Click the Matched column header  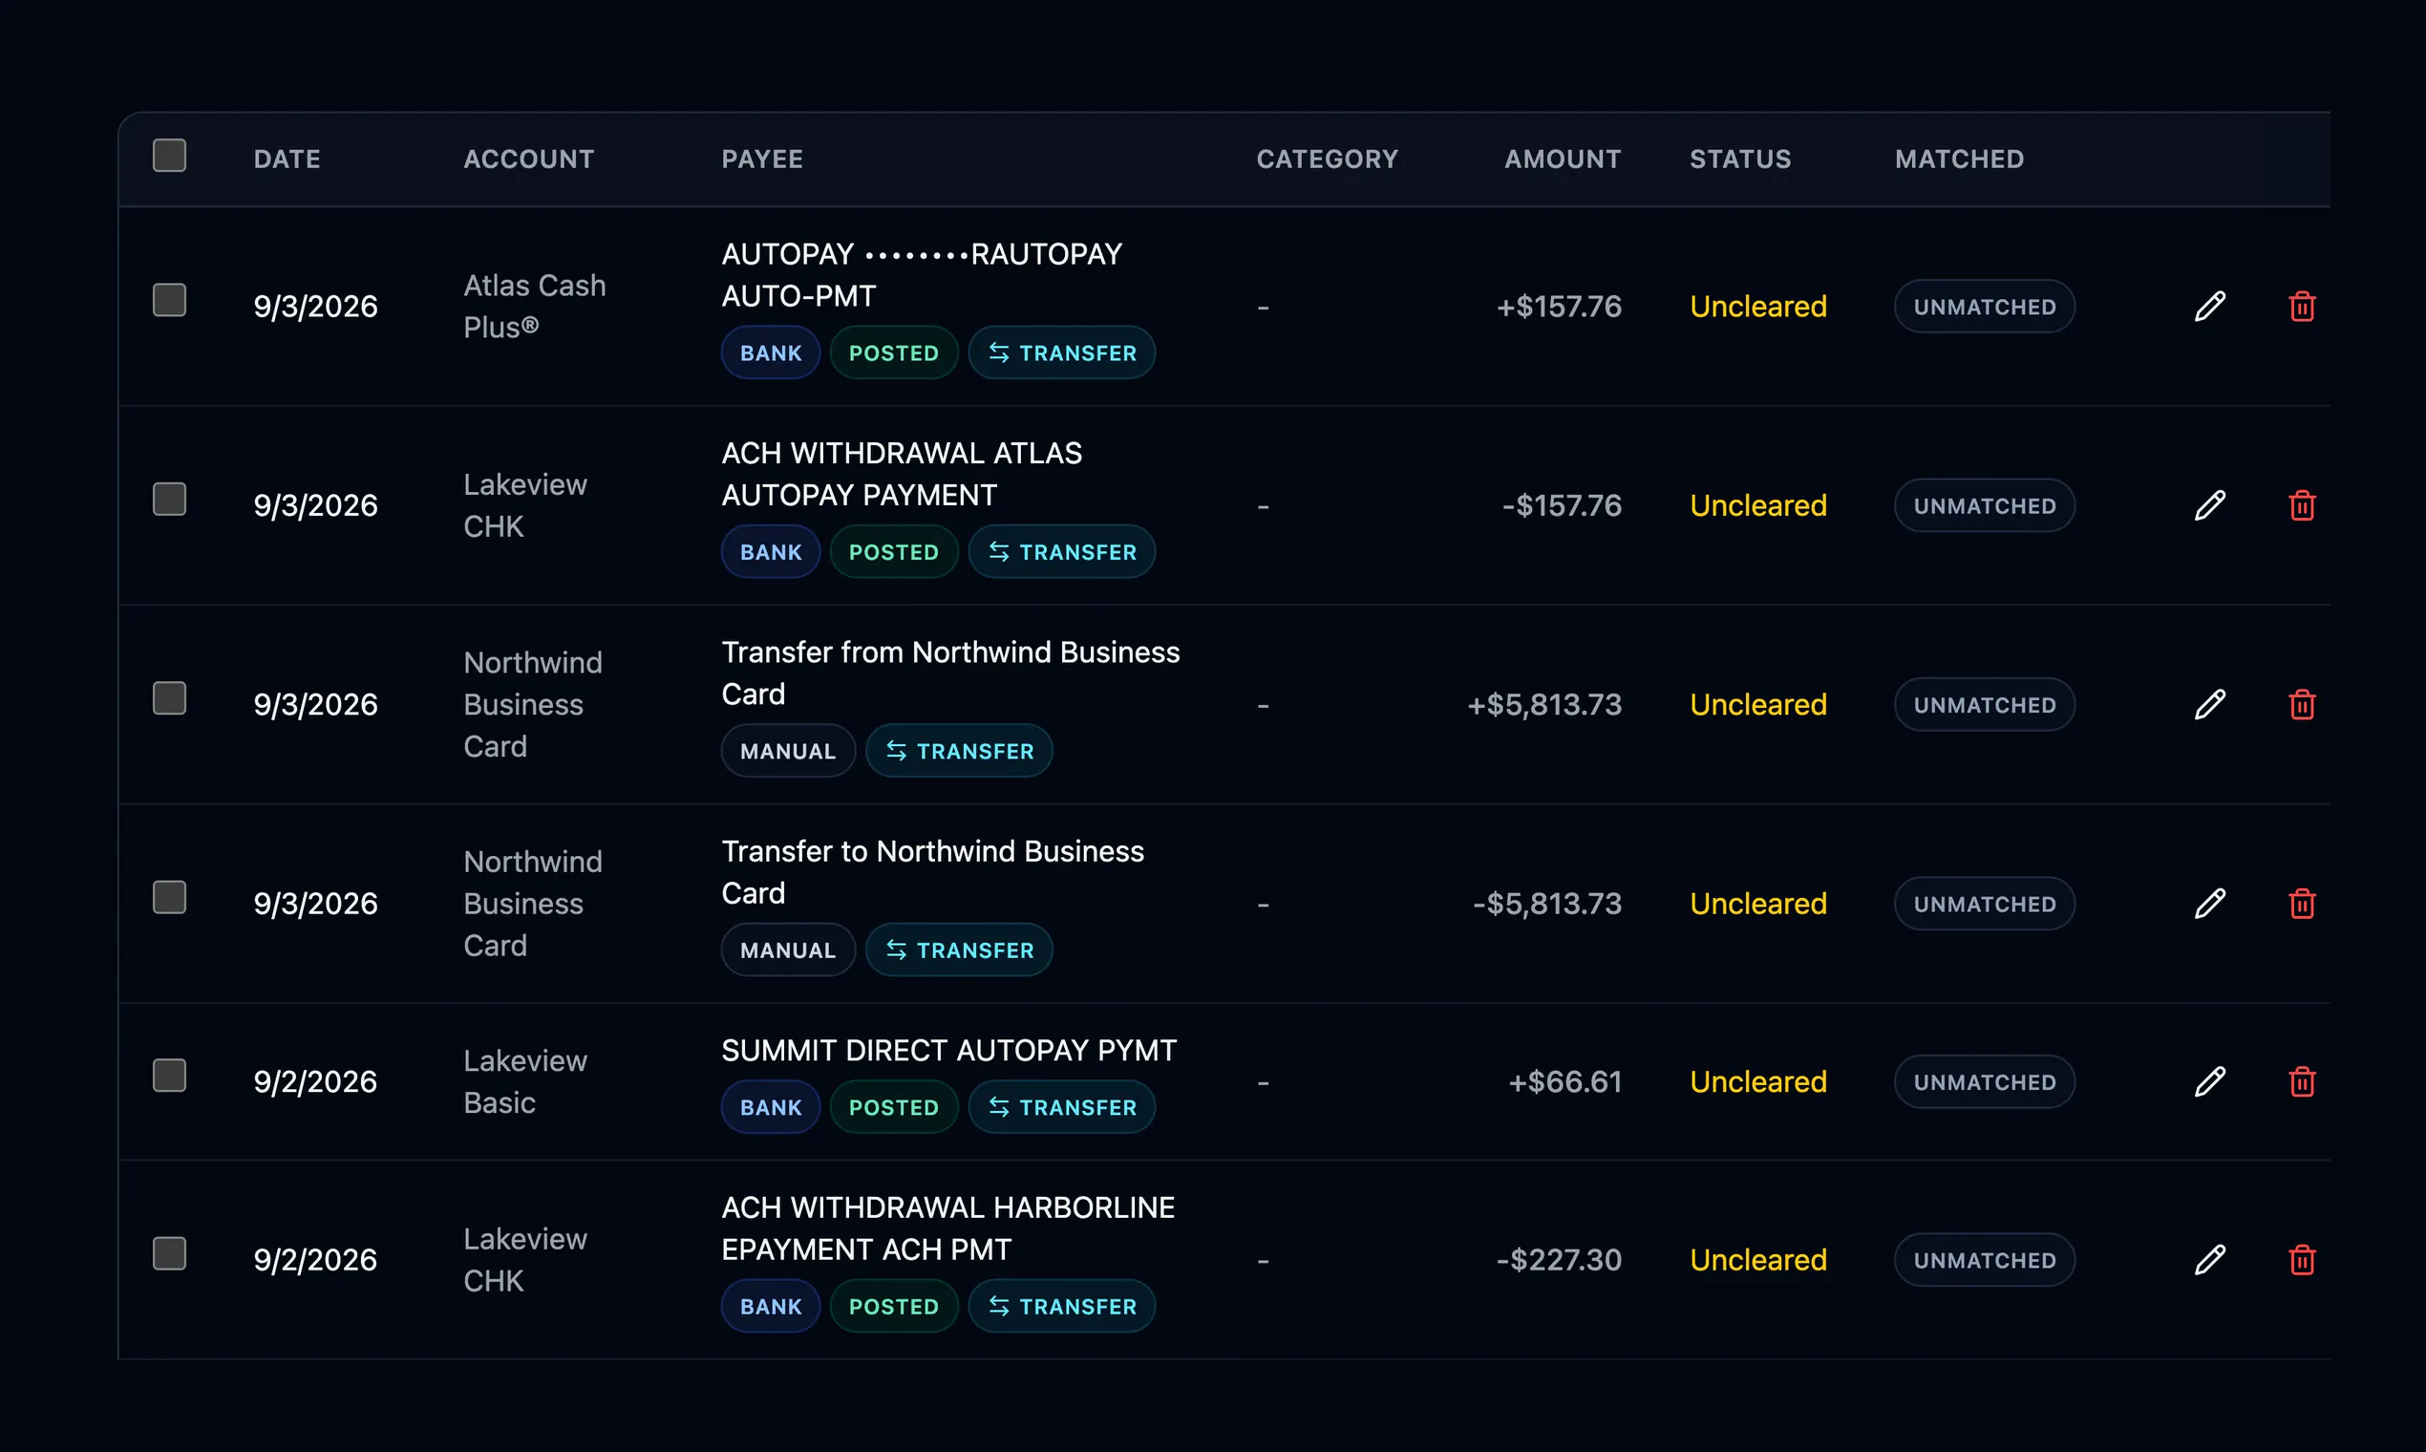(1958, 159)
